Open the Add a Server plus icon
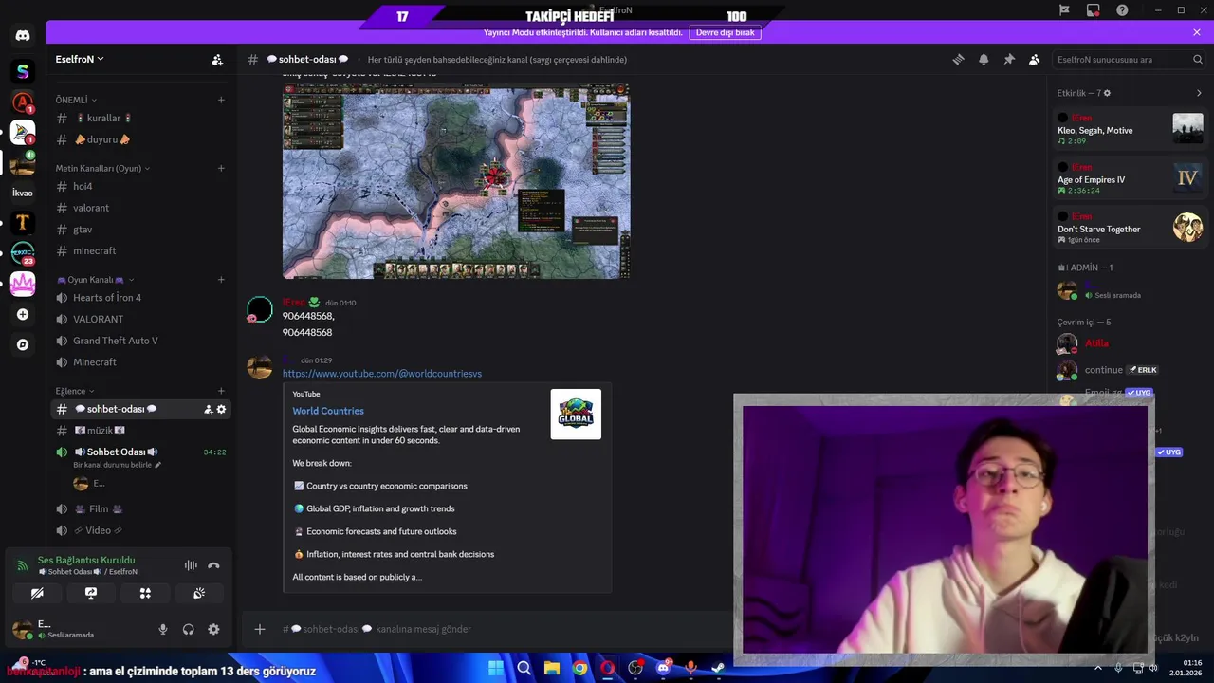The height and width of the screenshot is (683, 1214). click(23, 314)
